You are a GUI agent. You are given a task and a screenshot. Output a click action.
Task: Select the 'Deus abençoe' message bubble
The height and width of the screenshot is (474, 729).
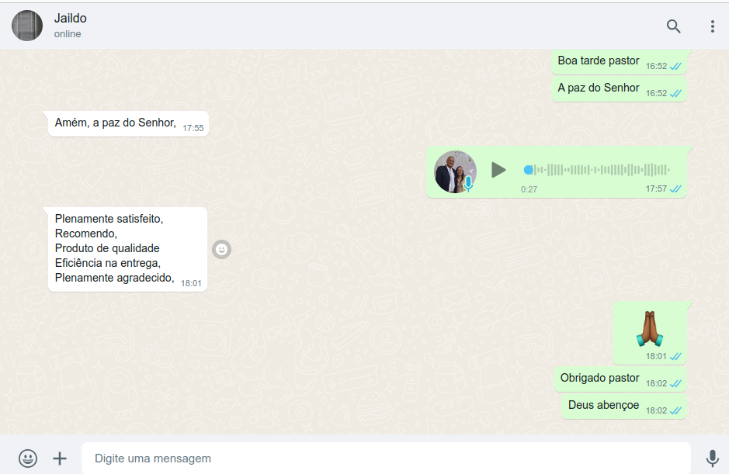[x=604, y=406]
